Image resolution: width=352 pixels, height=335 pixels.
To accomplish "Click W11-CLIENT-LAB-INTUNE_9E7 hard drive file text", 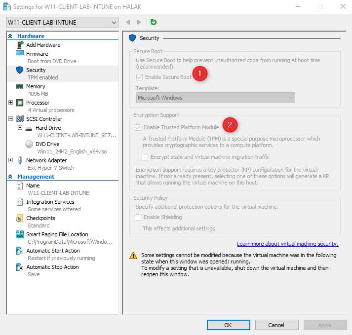I will coord(77,135).
